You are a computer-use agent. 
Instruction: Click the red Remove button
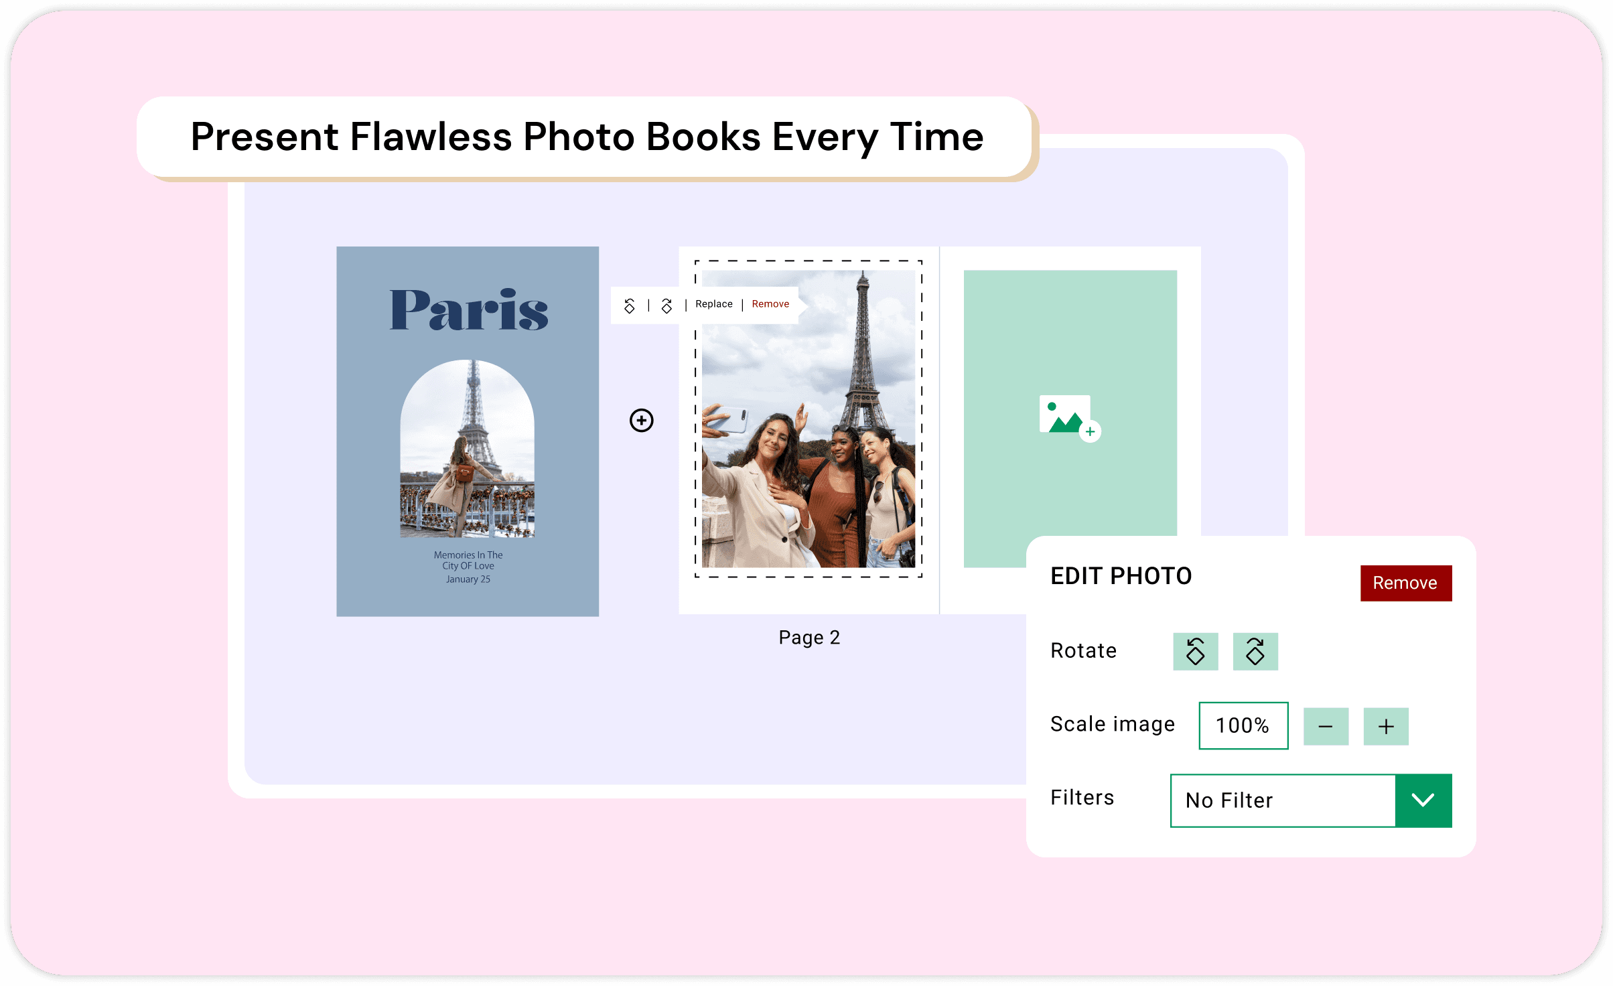click(x=1406, y=583)
